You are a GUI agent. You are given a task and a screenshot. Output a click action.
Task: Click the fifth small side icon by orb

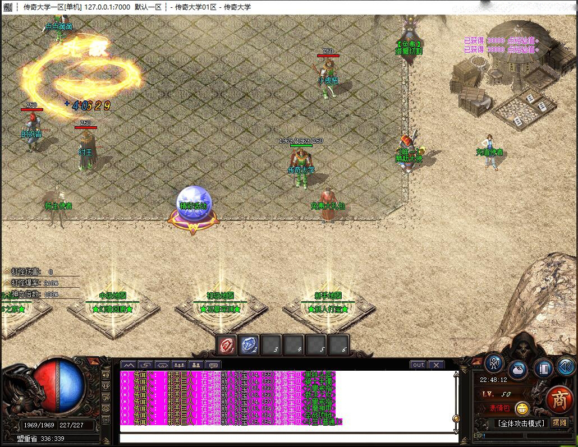click(106, 420)
